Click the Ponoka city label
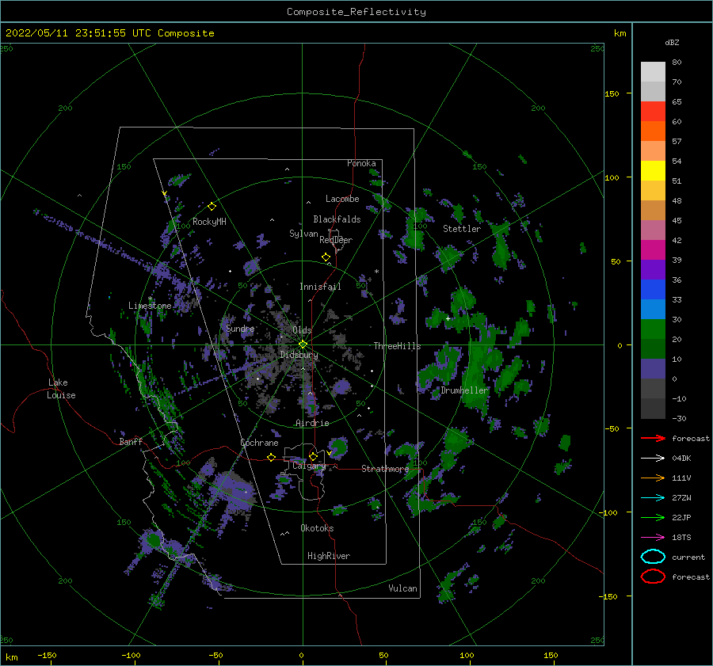 point(361,163)
